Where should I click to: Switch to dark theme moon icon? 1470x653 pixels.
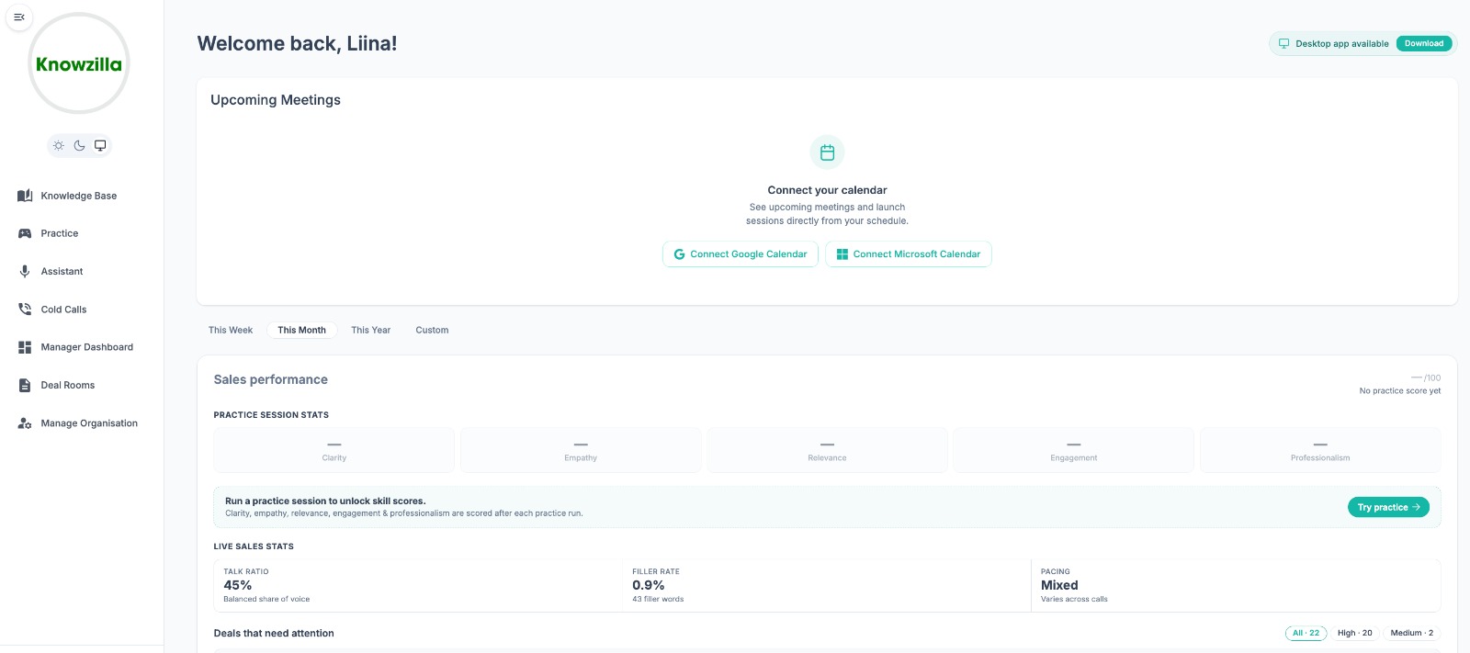[79, 145]
